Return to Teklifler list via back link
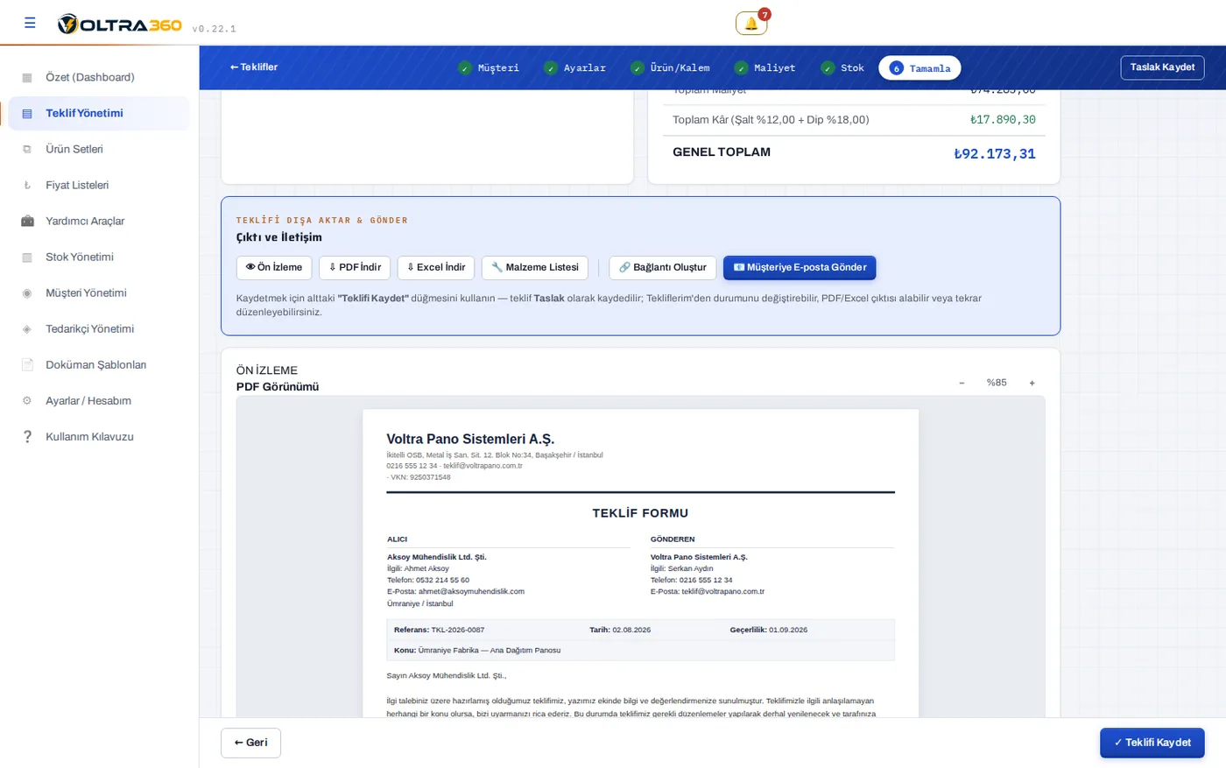 click(x=254, y=67)
